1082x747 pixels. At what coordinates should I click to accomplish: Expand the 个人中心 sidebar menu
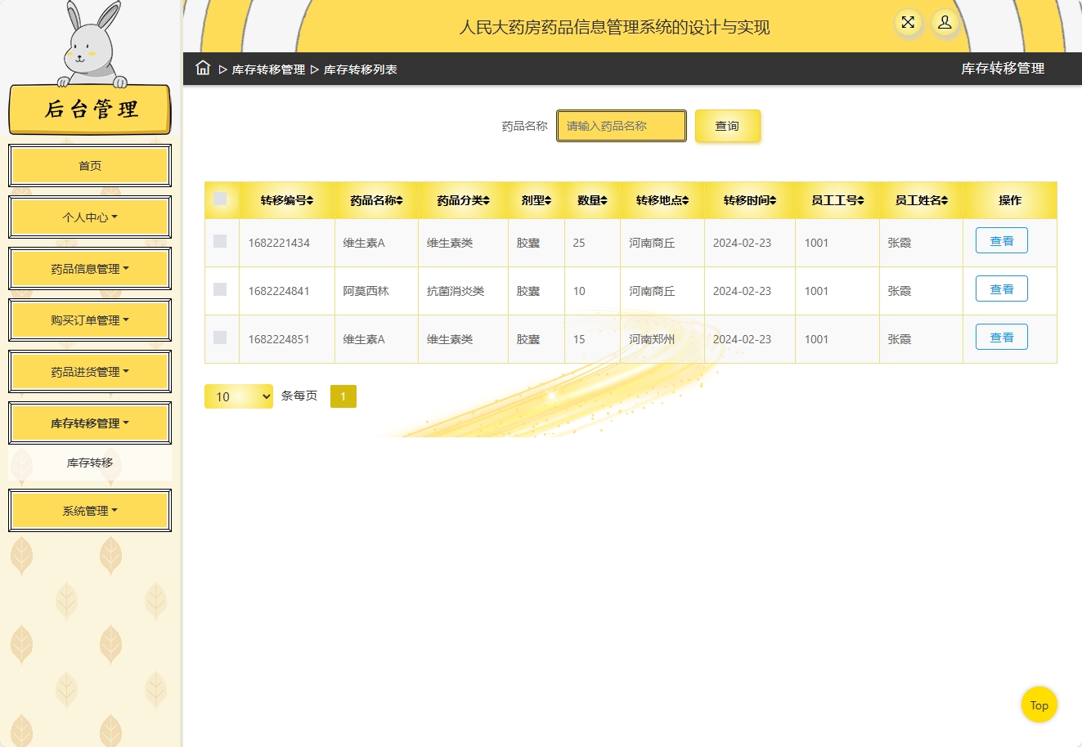point(90,217)
